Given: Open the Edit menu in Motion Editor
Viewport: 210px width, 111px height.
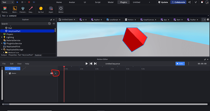Looking at the screenshot, I should (12, 64).
